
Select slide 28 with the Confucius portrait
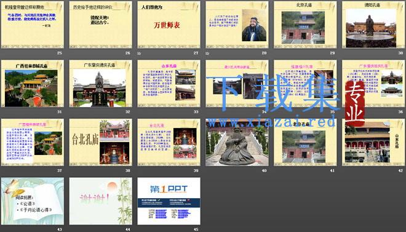pyautogui.click(x=237, y=25)
